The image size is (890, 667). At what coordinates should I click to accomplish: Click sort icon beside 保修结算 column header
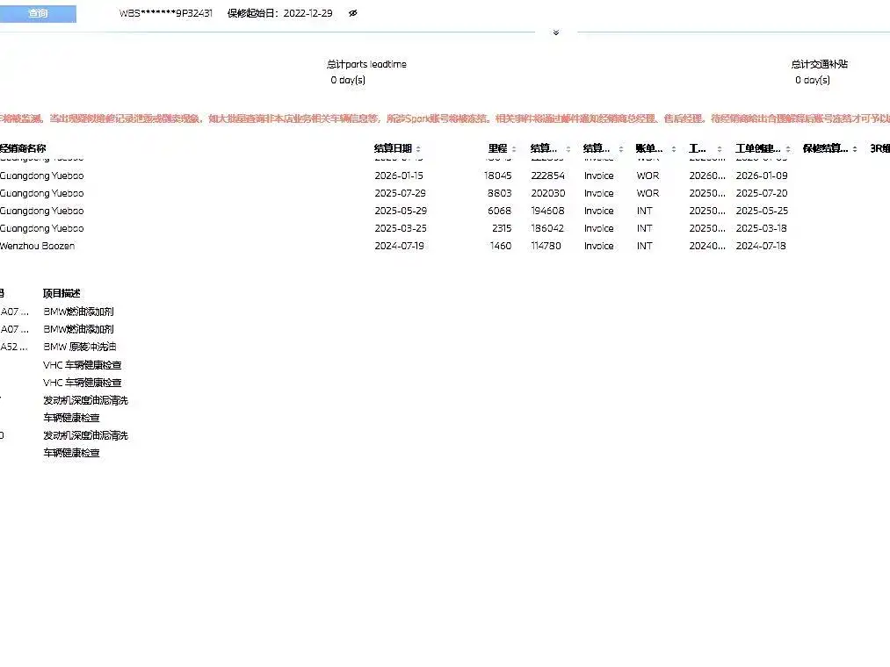[855, 149]
